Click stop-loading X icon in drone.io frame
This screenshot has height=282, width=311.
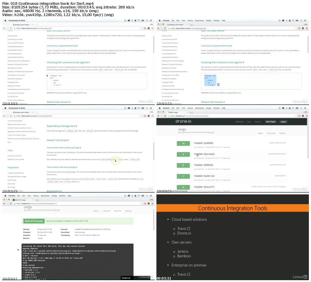[x=165, y=116]
